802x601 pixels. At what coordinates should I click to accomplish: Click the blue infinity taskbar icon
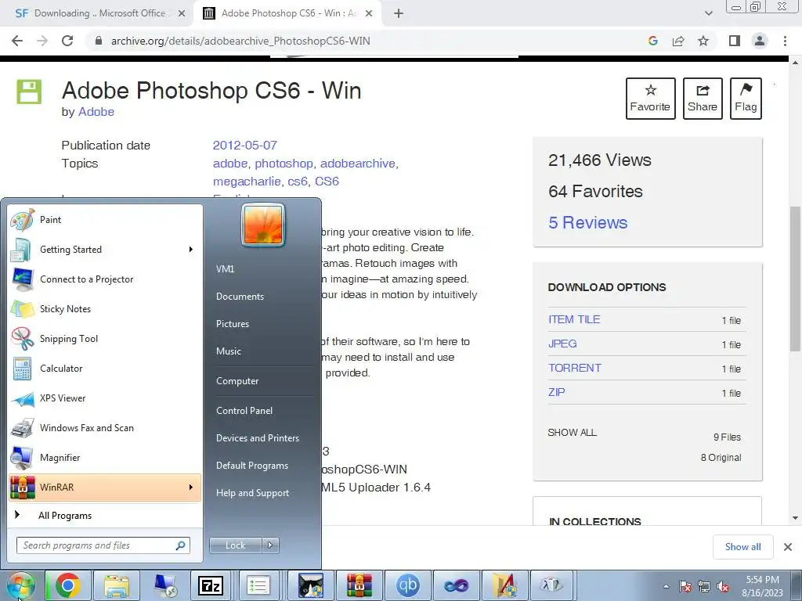(x=456, y=585)
